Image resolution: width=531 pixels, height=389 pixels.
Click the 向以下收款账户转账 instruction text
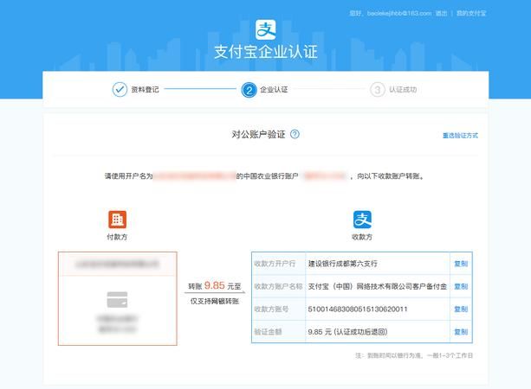pyautogui.click(x=390, y=176)
